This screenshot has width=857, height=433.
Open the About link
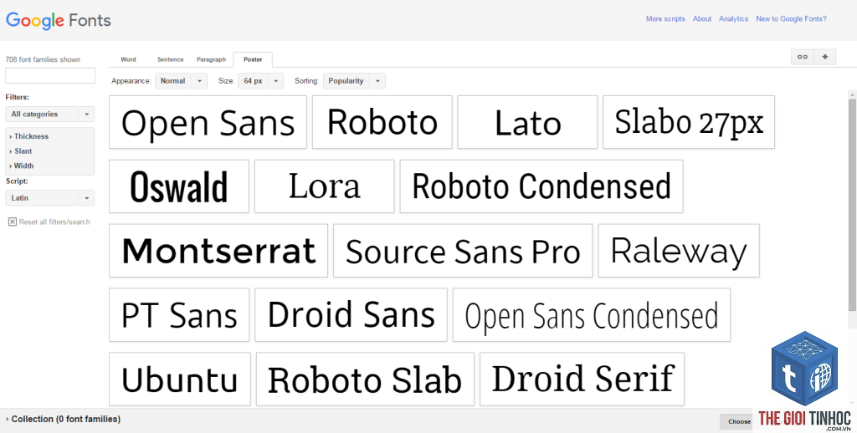coord(702,18)
